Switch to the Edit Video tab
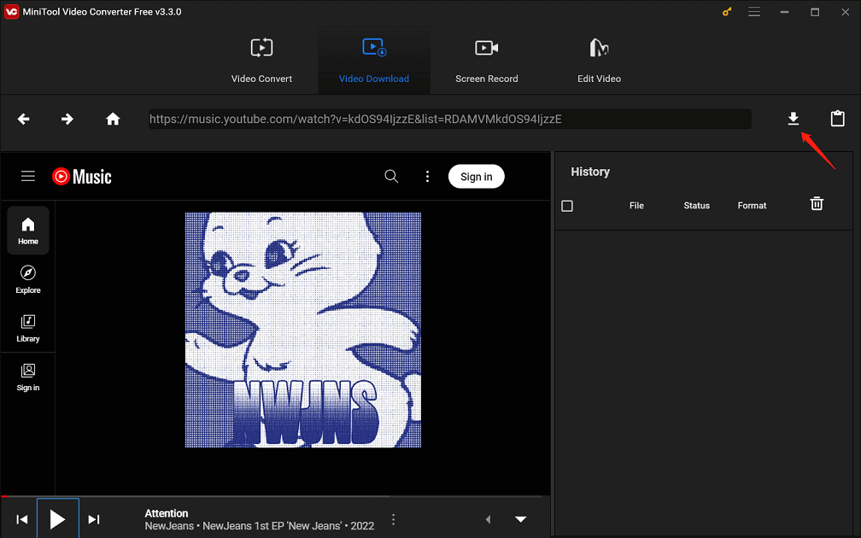The width and height of the screenshot is (861, 538). tap(599, 60)
